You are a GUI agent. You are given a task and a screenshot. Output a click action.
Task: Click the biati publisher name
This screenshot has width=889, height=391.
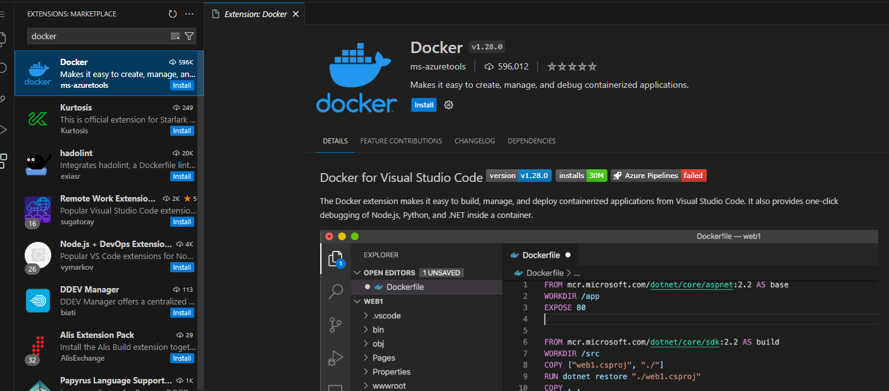(x=68, y=313)
